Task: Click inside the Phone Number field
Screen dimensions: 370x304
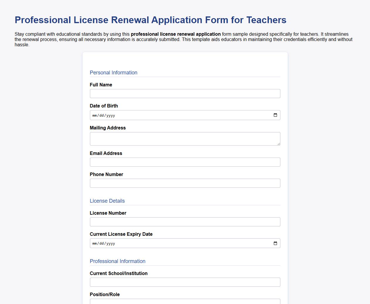Action: tap(185, 183)
